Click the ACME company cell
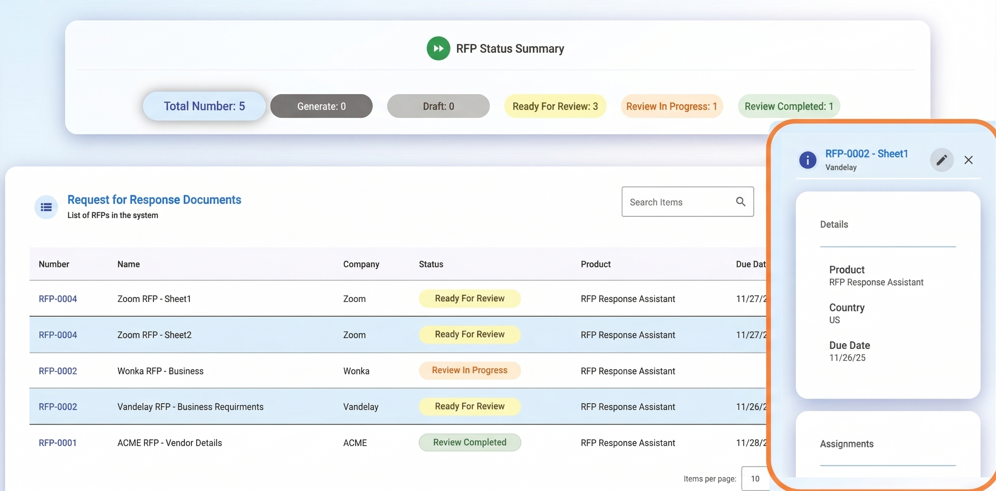 coord(355,443)
